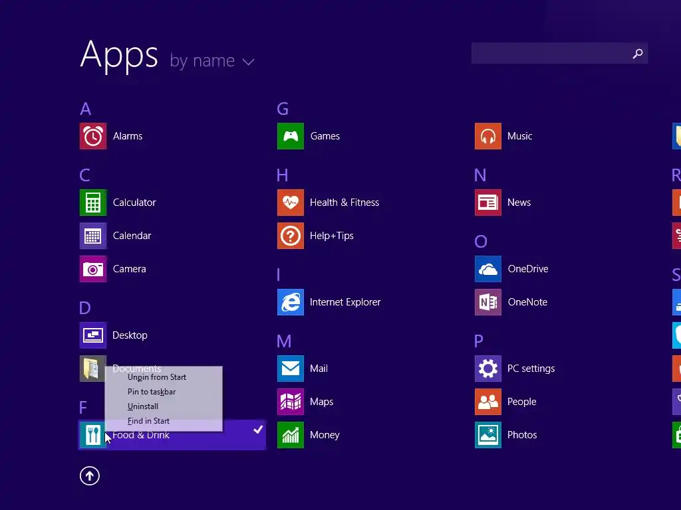
Task: Open the Music headphones icon
Action: tap(488, 136)
